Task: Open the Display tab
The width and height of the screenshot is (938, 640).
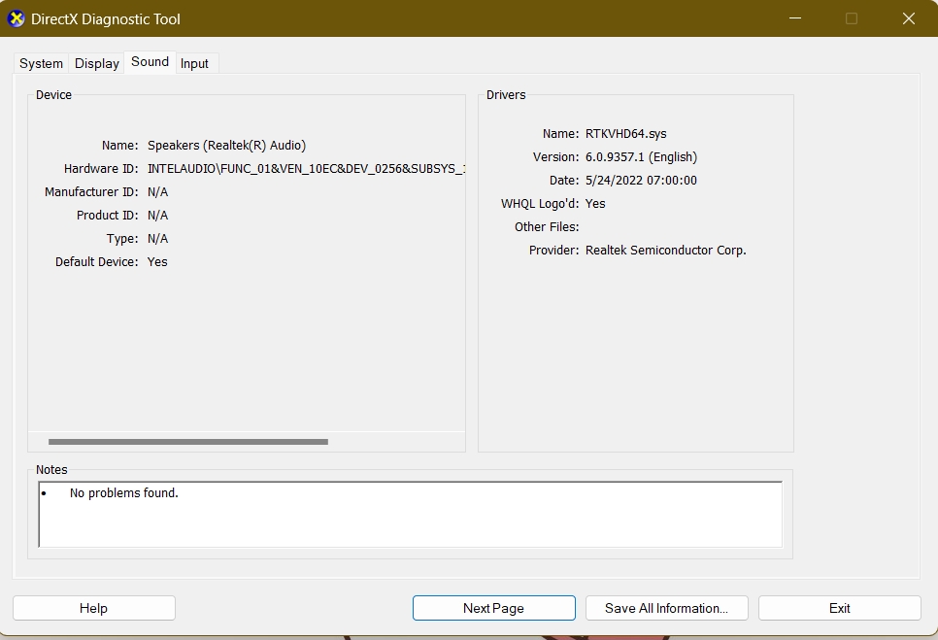Action: 97,63
